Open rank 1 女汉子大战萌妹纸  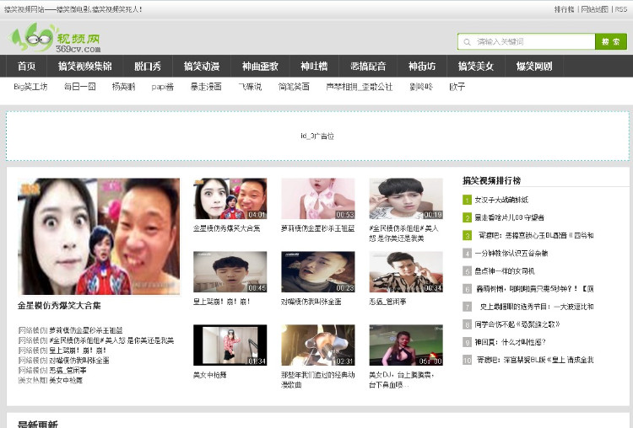[501, 200]
